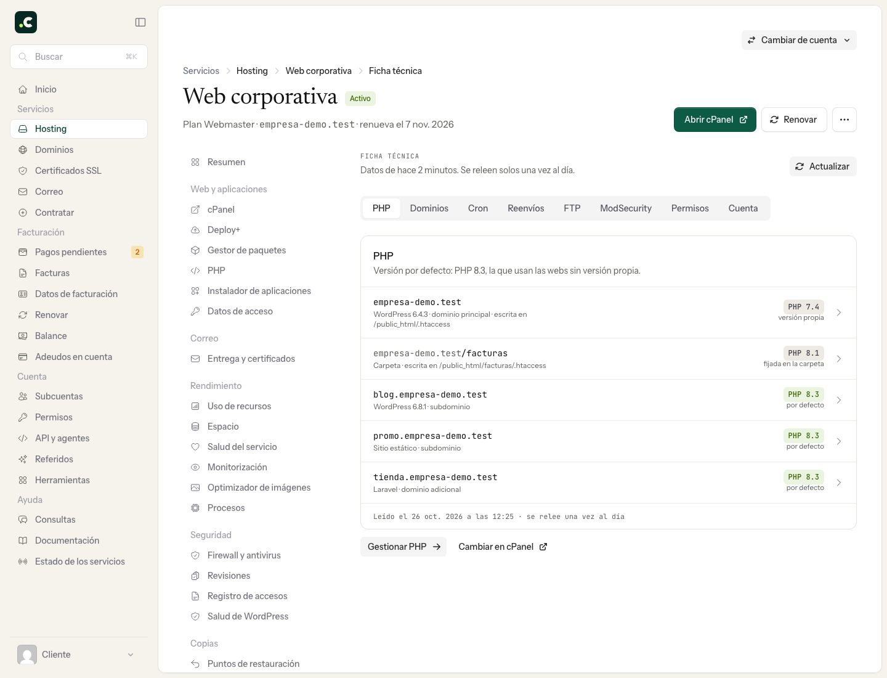Click the Balance icon in the sidebar
The image size is (887, 678).
23,336
